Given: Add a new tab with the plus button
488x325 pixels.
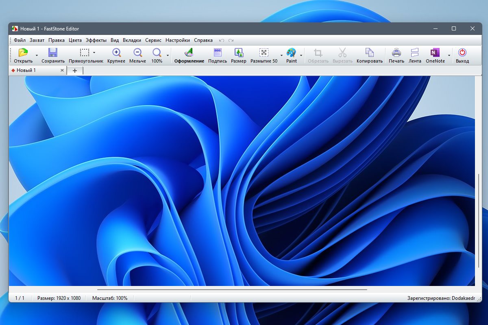Looking at the screenshot, I should coord(75,71).
